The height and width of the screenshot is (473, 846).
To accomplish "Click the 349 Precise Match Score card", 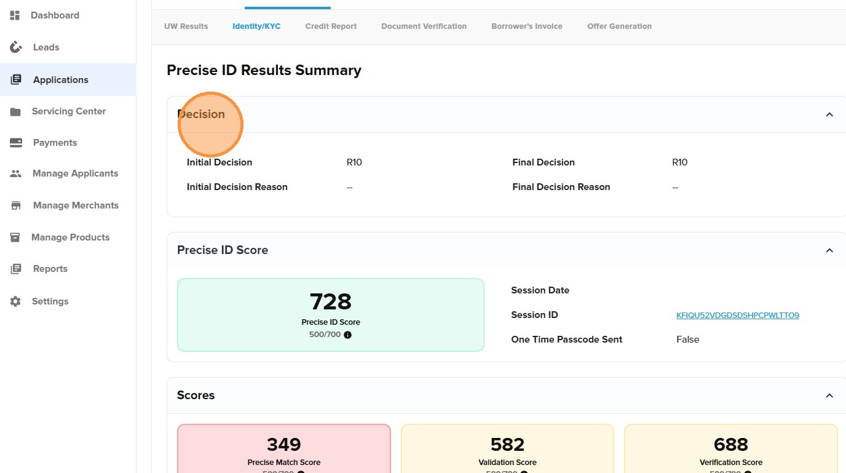I will (x=284, y=448).
